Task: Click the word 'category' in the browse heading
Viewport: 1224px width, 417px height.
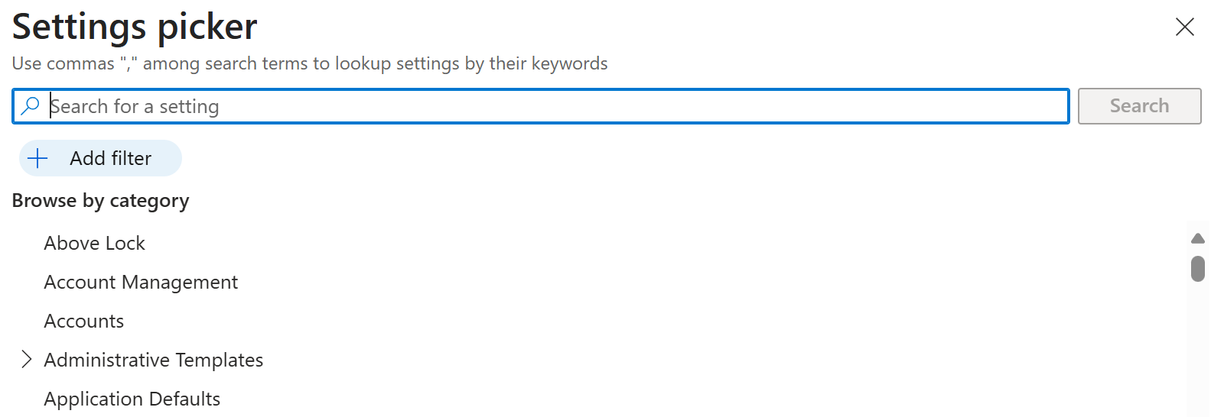Action: pyautogui.click(x=149, y=201)
